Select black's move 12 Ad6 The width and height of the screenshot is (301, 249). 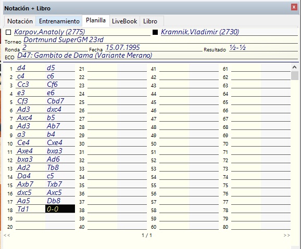[53, 159]
